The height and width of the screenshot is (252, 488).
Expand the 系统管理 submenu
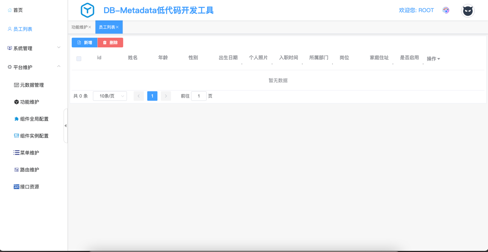coord(34,48)
